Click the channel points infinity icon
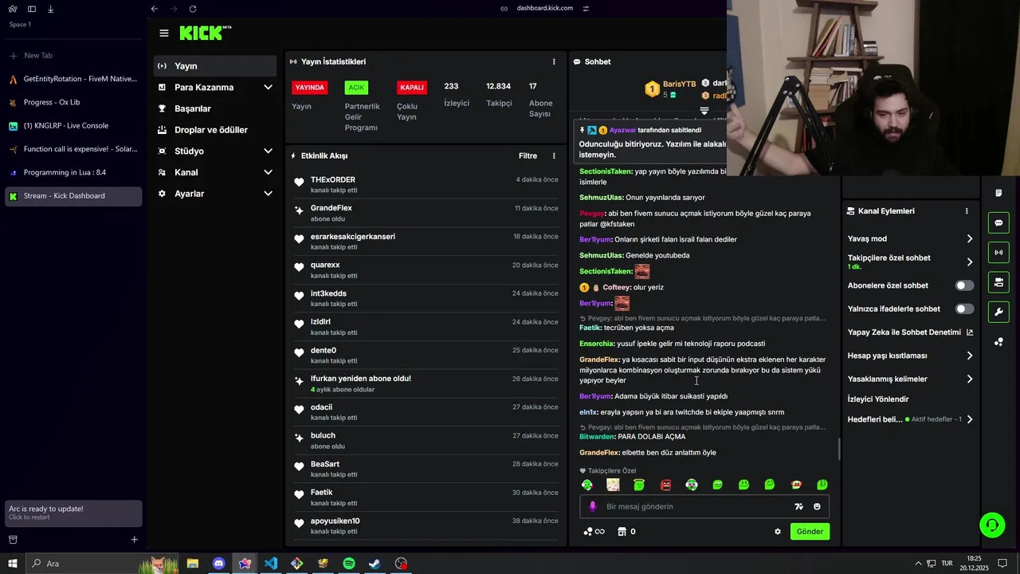The height and width of the screenshot is (574, 1020). click(594, 532)
